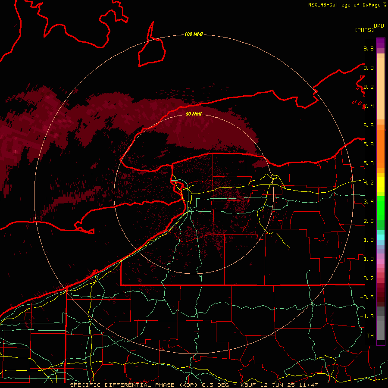This screenshot has height=388, width=388.
Task: Click the 12 JUN 25 11:47 timestamp
Action: [289, 385]
